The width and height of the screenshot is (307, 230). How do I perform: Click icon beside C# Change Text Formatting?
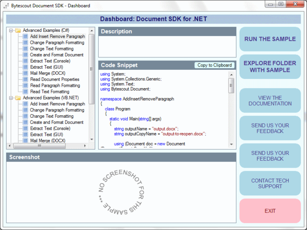click(x=25, y=48)
